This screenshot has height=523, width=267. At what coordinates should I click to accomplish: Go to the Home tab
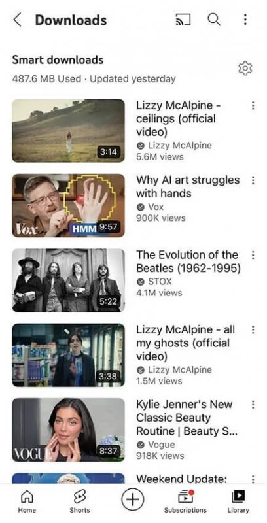coord(27,502)
